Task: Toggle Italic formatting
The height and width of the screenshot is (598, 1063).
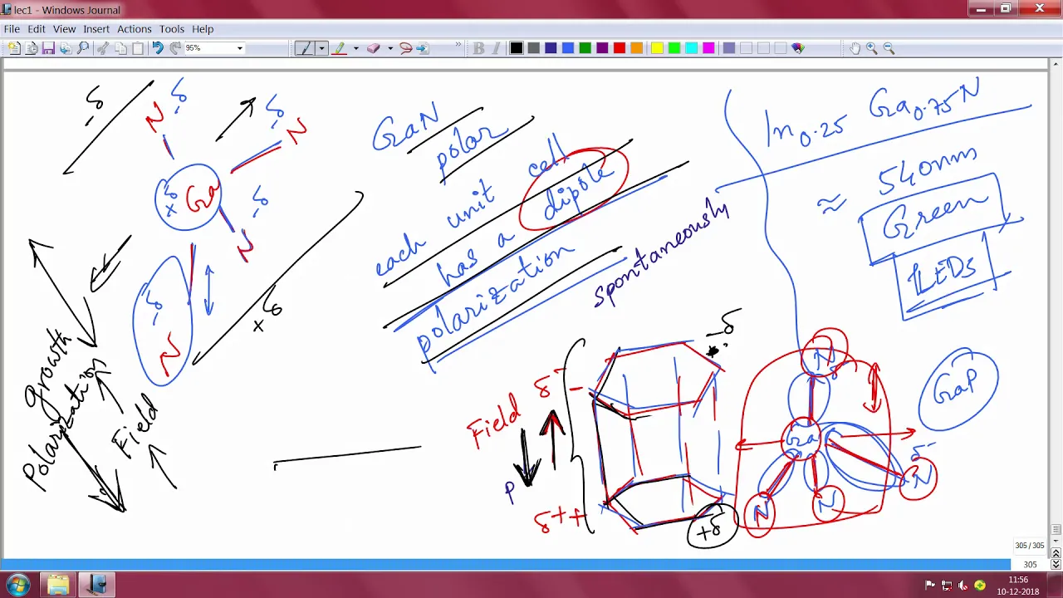Action: [x=496, y=48]
